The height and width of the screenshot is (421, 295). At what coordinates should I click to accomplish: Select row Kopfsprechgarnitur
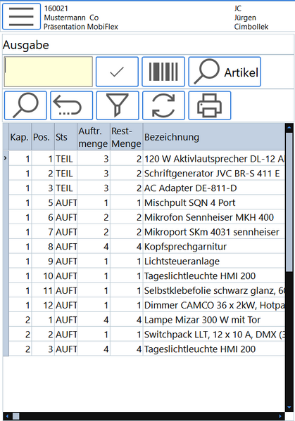[x=147, y=247]
